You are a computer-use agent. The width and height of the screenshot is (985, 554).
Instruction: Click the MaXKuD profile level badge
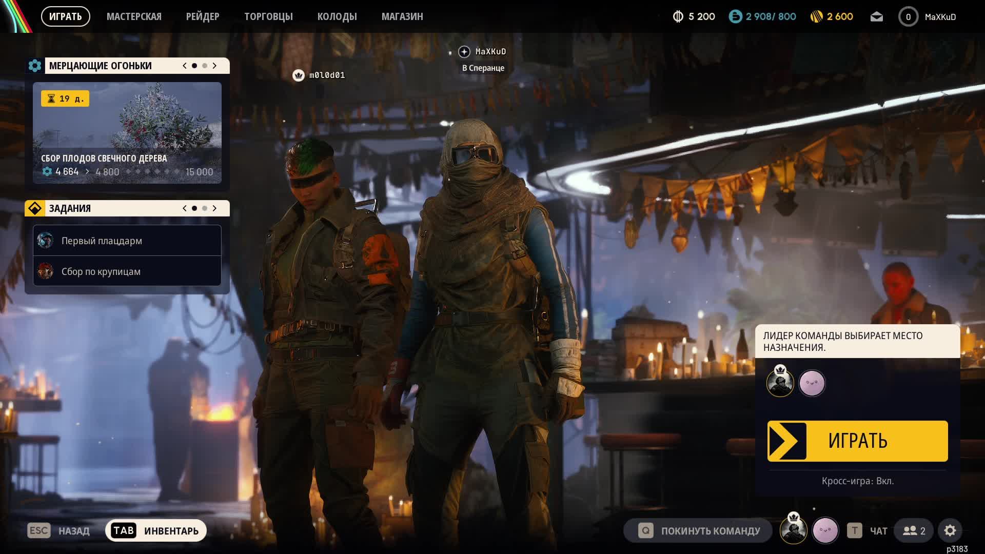(x=908, y=17)
